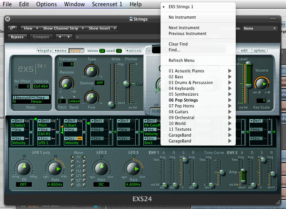Toggle the poly mode button
The width and height of the screenshot is (286, 209).
76,51
